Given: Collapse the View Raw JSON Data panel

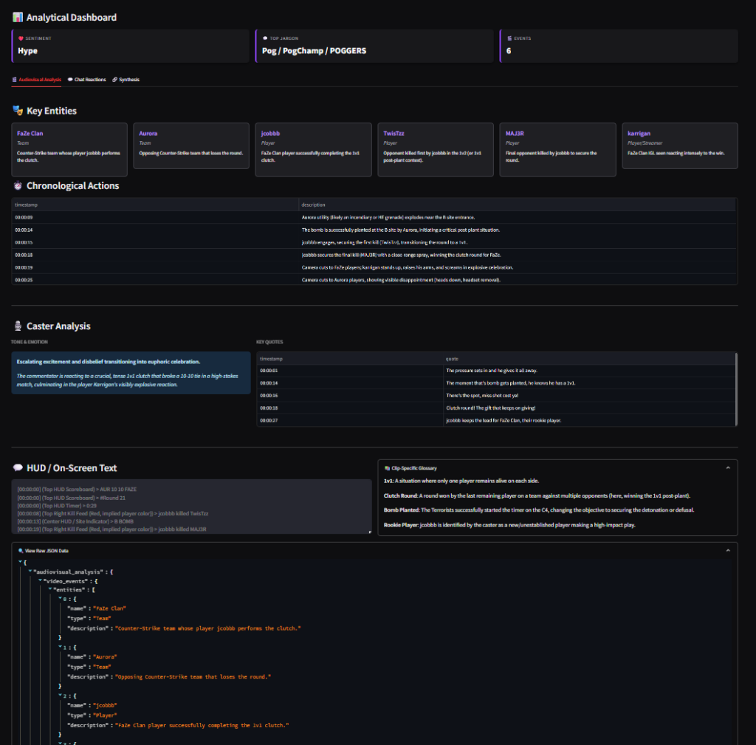Looking at the screenshot, I should point(726,550).
